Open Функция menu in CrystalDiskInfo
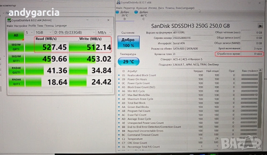267x155 pixels. pos(141,8)
